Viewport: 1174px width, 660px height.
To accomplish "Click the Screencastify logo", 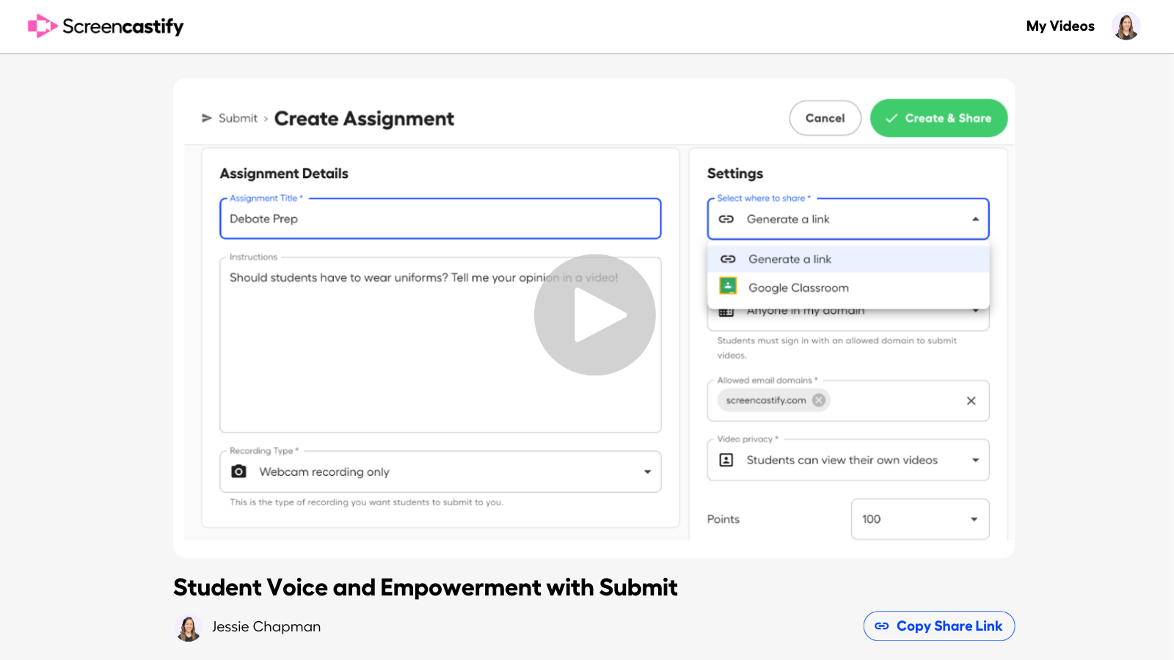I will click(106, 26).
